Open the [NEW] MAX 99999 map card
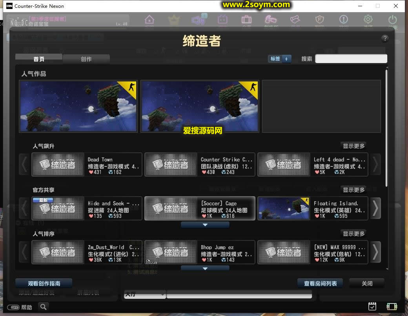This screenshot has width=408, height=316. point(313,253)
